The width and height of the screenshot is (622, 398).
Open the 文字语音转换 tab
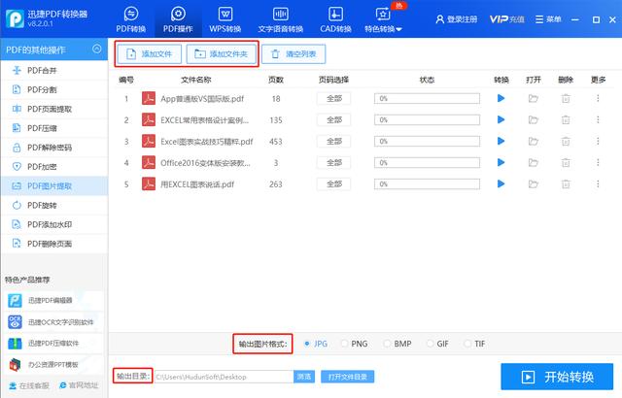(281, 19)
